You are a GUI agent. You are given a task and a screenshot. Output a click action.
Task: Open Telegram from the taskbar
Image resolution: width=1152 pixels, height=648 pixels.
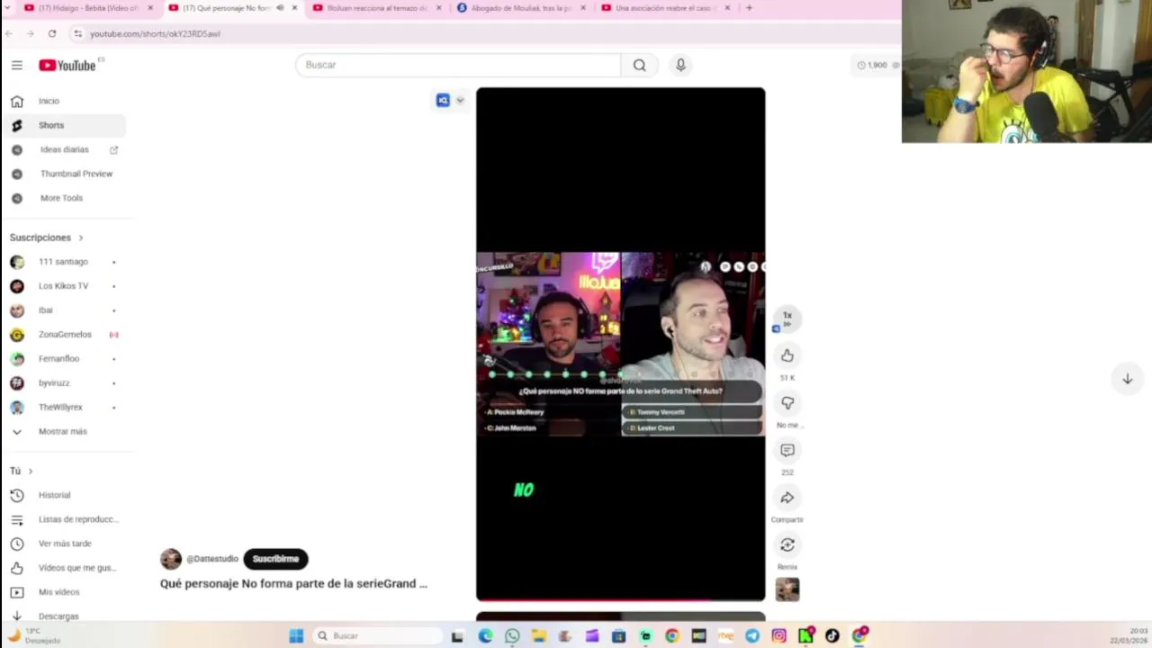[752, 636]
